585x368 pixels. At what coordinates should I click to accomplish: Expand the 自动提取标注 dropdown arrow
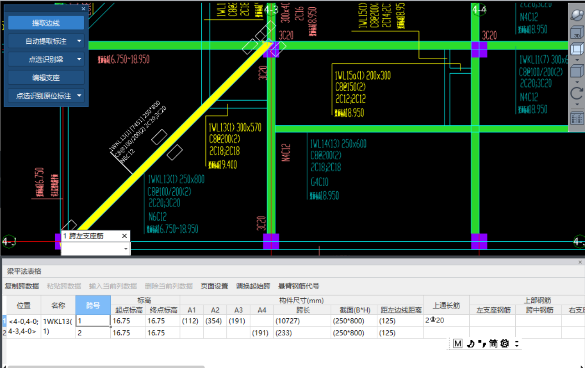79,41
